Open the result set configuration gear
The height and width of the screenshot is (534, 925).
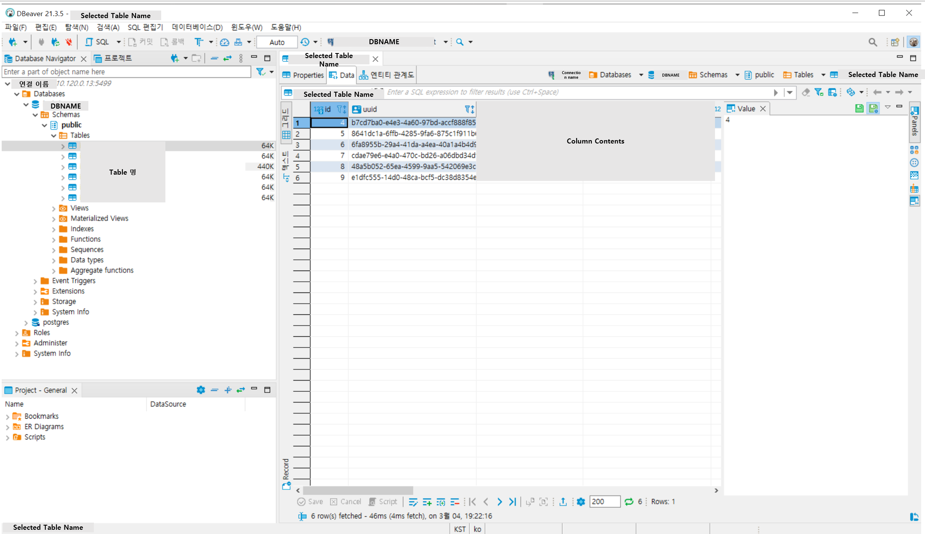[x=581, y=502]
